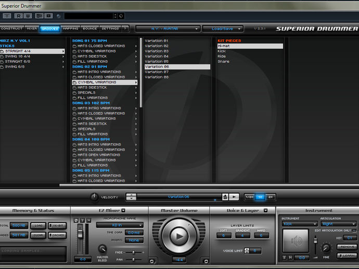
Task: Toggle the 1X tempo button
Action: (x=260, y=197)
